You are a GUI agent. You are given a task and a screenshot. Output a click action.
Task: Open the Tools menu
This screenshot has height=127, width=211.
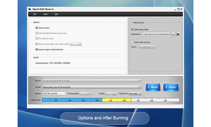45,14
